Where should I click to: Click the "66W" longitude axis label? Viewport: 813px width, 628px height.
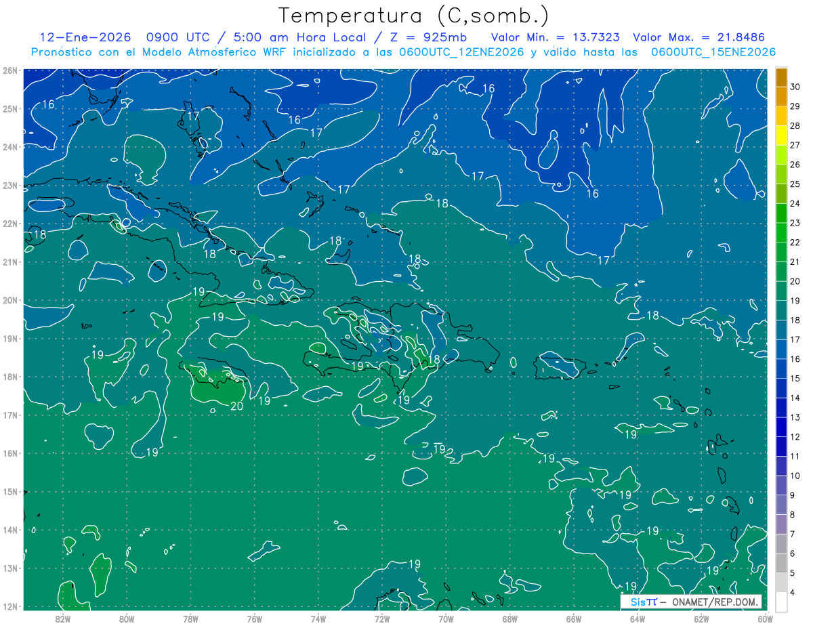pyautogui.click(x=574, y=618)
